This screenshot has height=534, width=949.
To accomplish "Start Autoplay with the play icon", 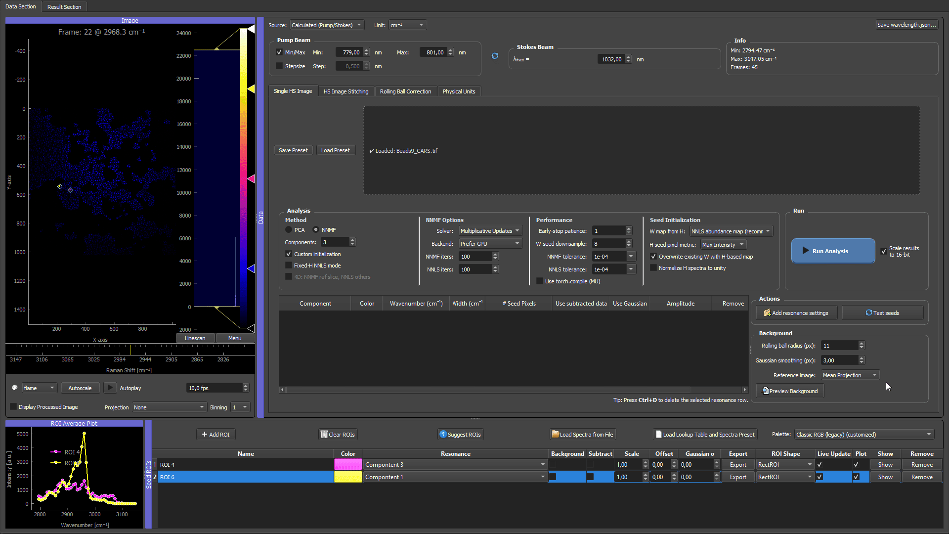I will 110,388.
